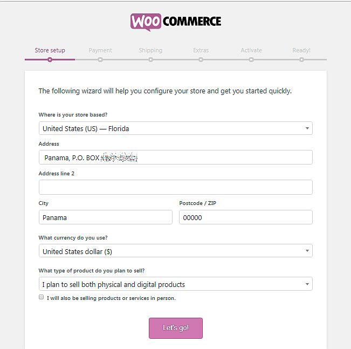Image resolution: width=351 pixels, height=349 pixels.
Task: Focus the Address line 2 field
Action: point(176,187)
